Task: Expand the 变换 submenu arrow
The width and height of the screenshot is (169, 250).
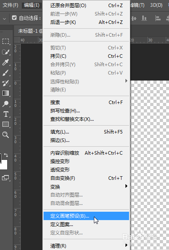Action: tap(126, 186)
